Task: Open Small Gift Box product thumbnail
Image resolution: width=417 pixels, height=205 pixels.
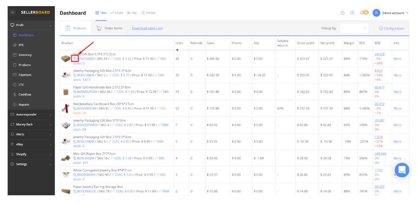Action: pos(66,59)
